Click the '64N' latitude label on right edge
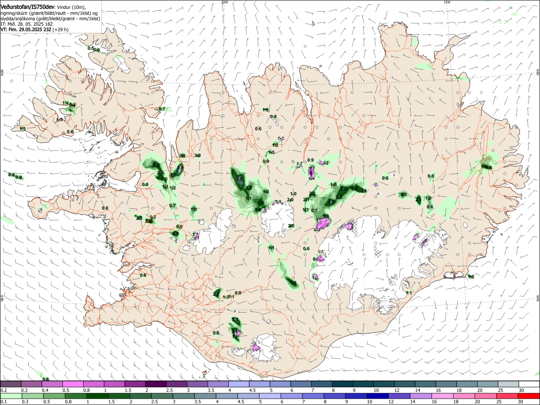Screen dimensions: 540x405 pos(538,297)
